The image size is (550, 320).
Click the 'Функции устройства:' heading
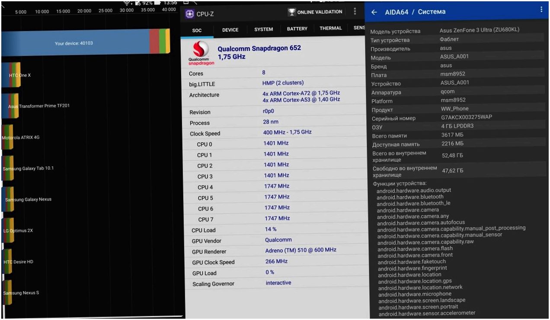pos(400,184)
